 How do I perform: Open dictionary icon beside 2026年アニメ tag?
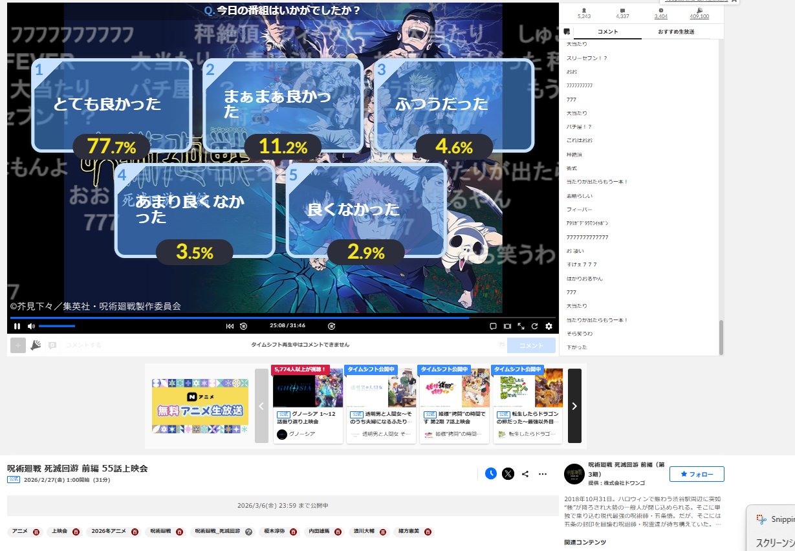135,532
